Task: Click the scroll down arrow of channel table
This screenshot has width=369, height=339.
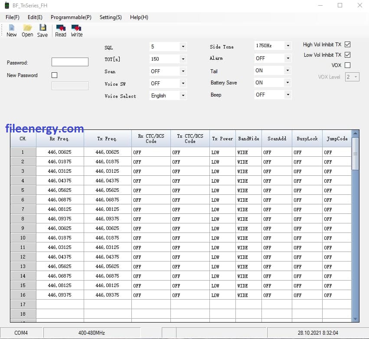Action: click(356, 319)
